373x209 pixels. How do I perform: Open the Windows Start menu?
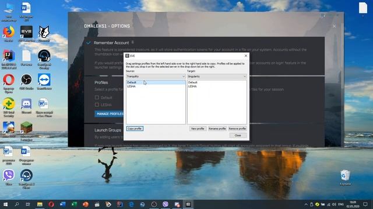(5, 204)
